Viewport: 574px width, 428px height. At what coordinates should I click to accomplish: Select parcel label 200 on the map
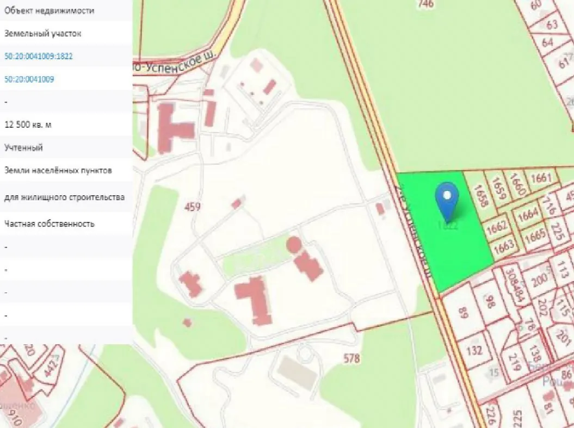539,281
